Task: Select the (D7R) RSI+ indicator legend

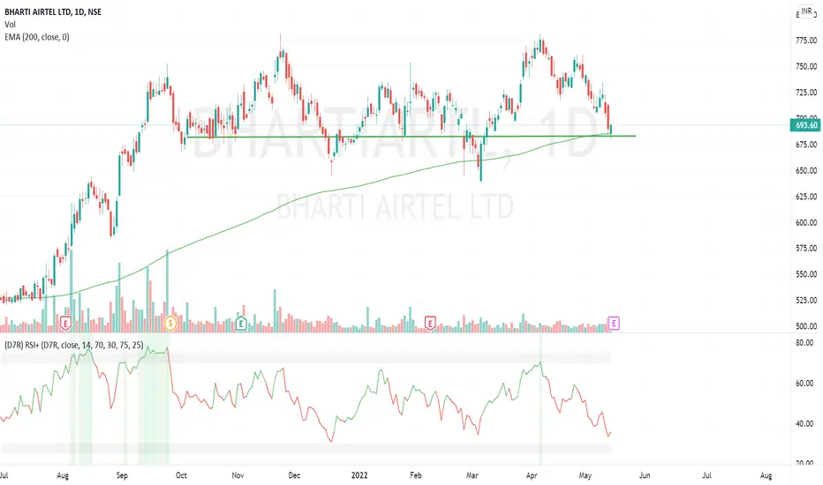Action: pyautogui.click(x=73, y=345)
